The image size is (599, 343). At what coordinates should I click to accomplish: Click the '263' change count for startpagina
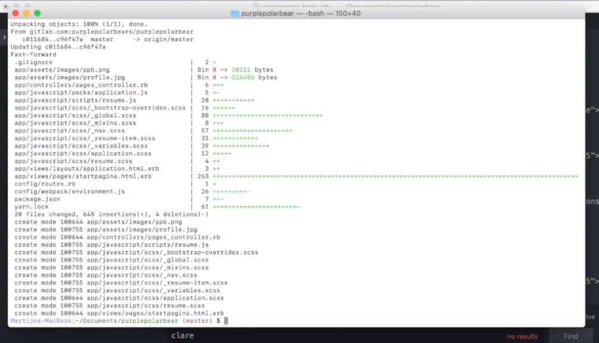[x=203, y=176]
